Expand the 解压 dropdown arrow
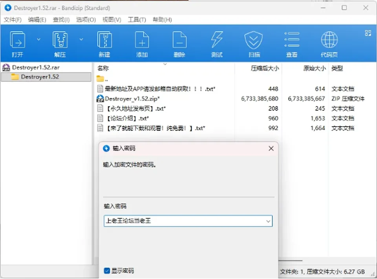 [81, 39]
